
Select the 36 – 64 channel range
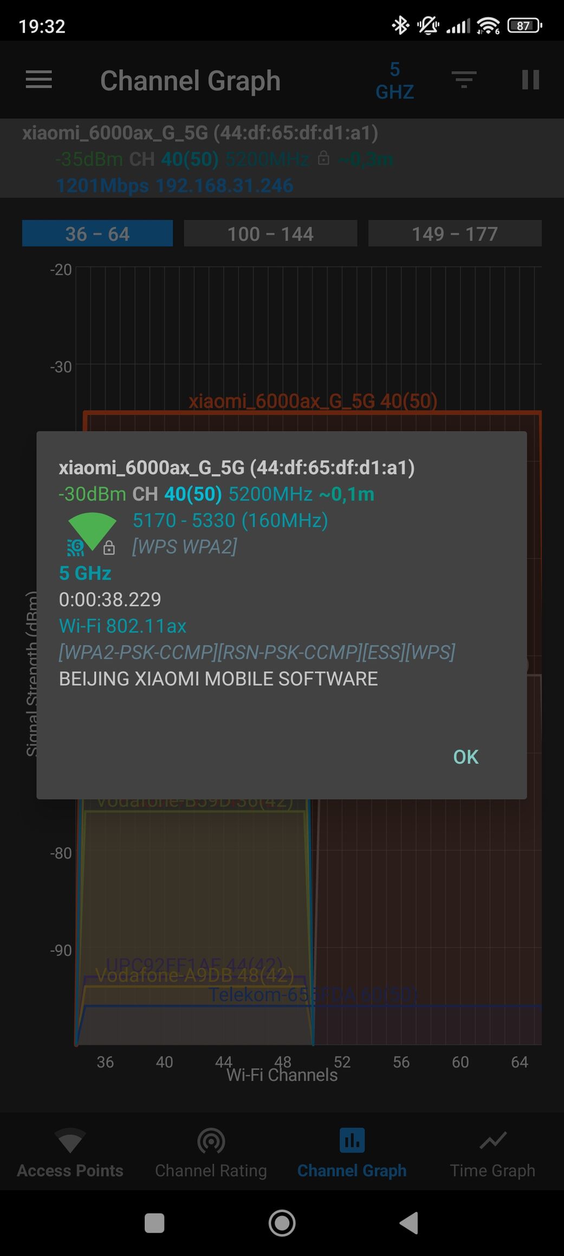click(98, 234)
